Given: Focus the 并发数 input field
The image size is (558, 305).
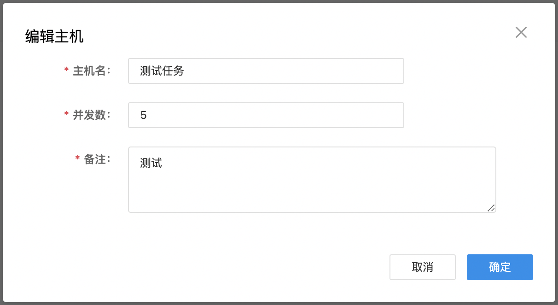Looking at the screenshot, I should 266,115.
